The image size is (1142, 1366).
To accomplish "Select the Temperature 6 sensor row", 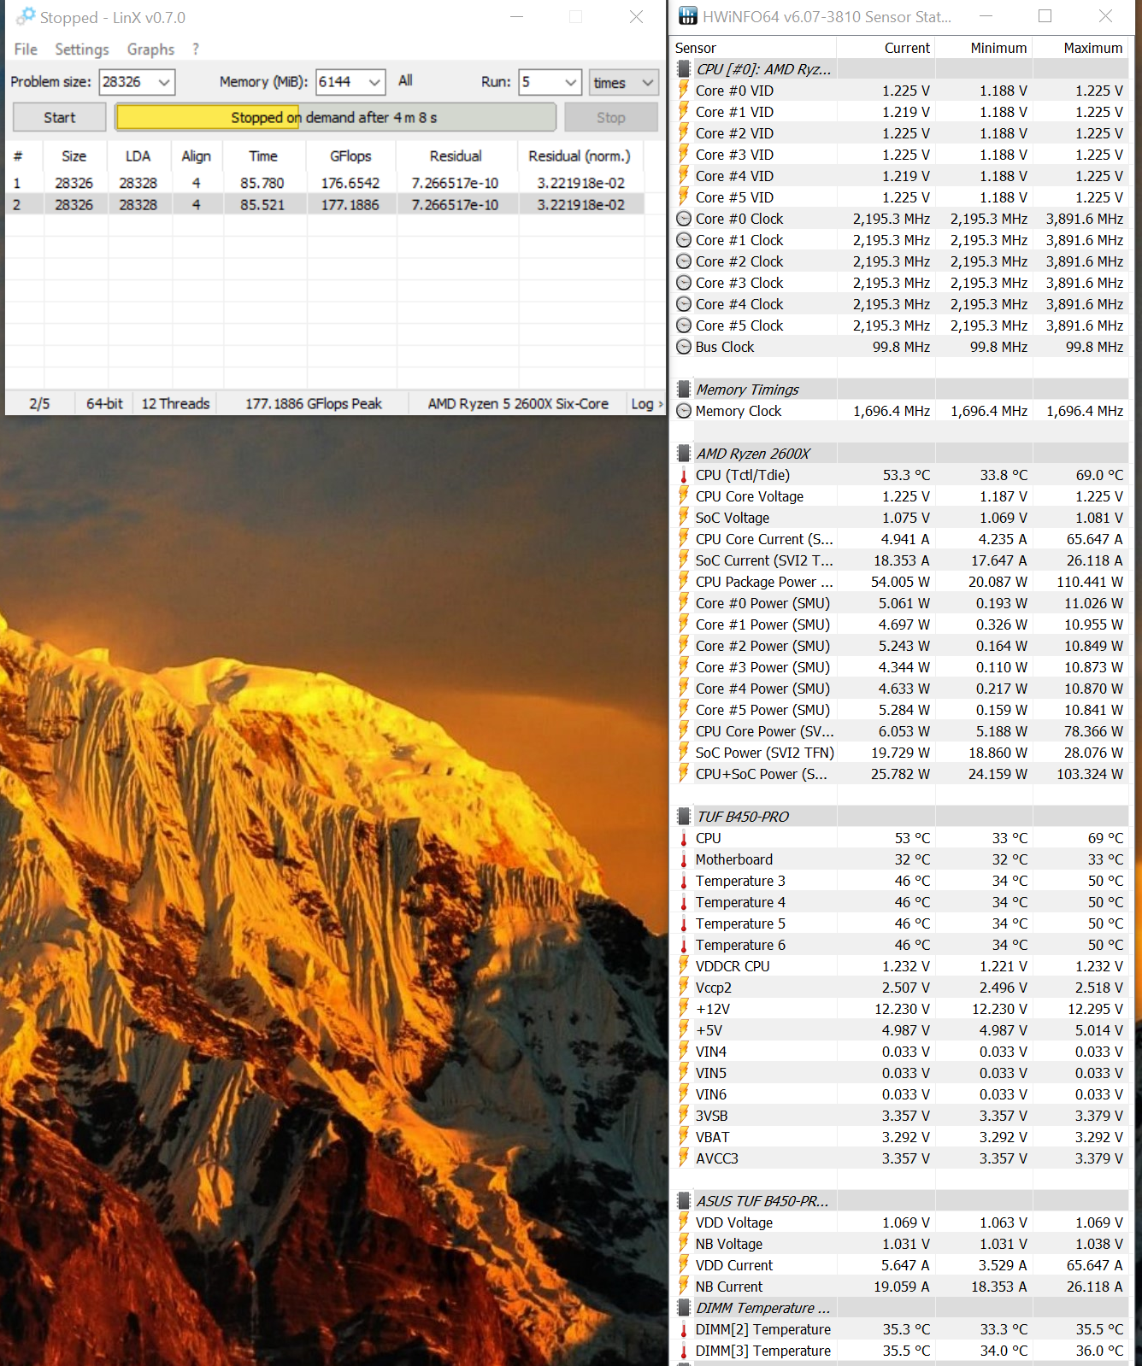I will click(901, 945).
